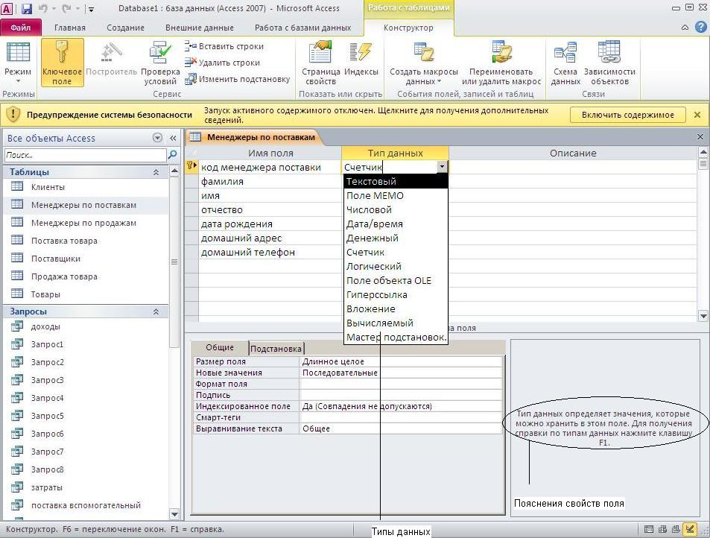Select the фамилия field name cell

click(270, 182)
